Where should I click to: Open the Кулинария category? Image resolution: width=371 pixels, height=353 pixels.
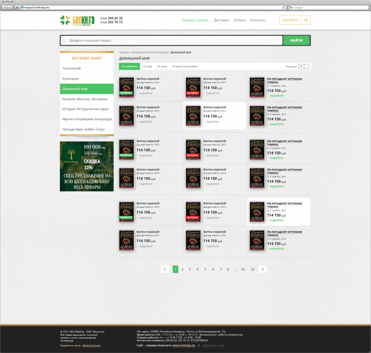click(87, 78)
